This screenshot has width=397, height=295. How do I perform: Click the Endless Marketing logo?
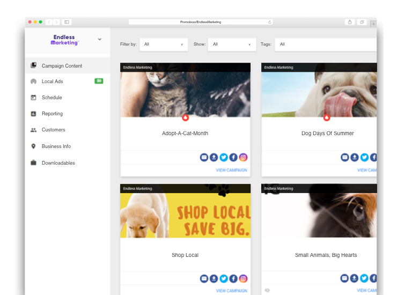[64, 40]
